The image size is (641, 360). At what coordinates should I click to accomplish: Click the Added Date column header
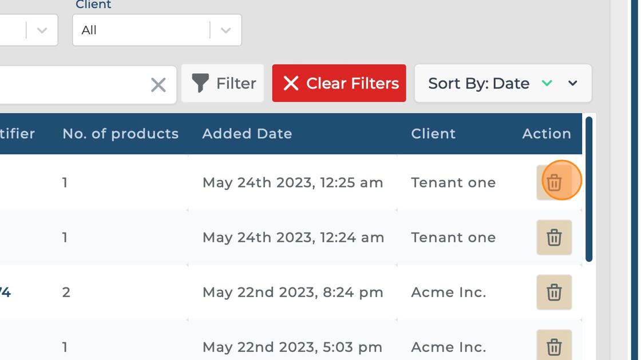247,134
